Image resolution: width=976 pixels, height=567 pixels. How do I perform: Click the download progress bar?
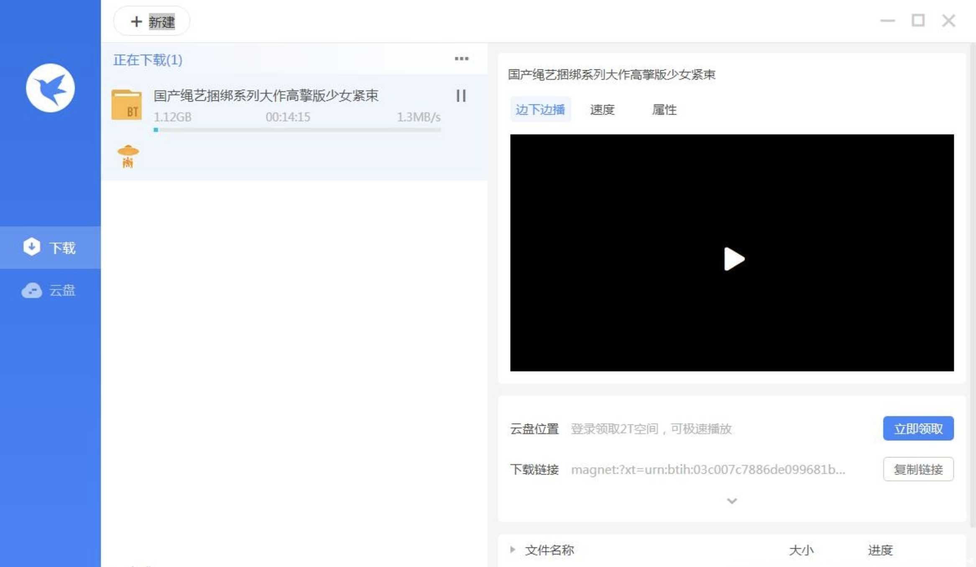tap(297, 130)
